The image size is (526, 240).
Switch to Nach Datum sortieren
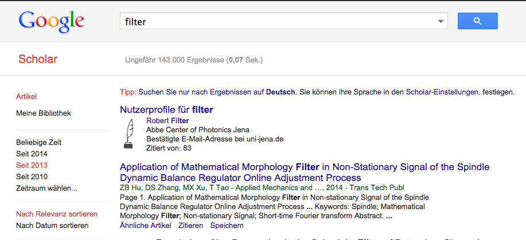tap(52, 225)
